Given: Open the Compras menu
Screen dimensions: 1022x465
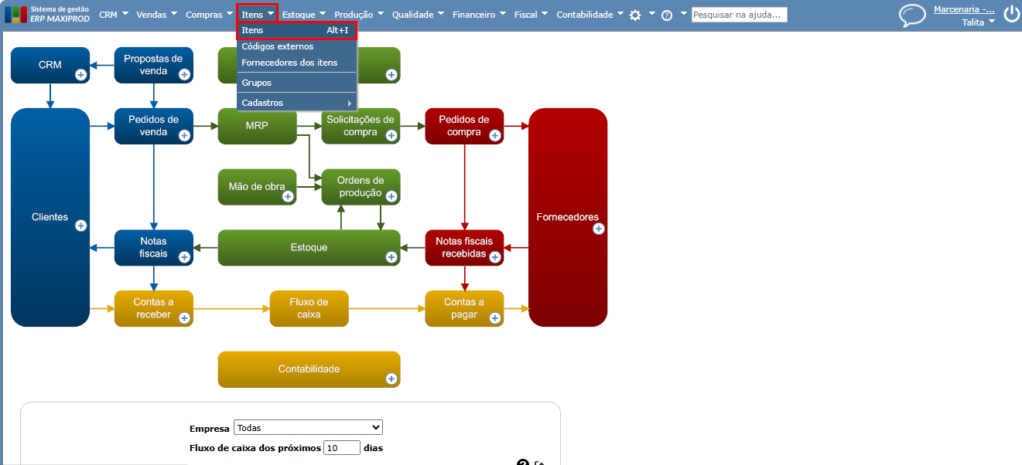Looking at the screenshot, I should pos(210,14).
